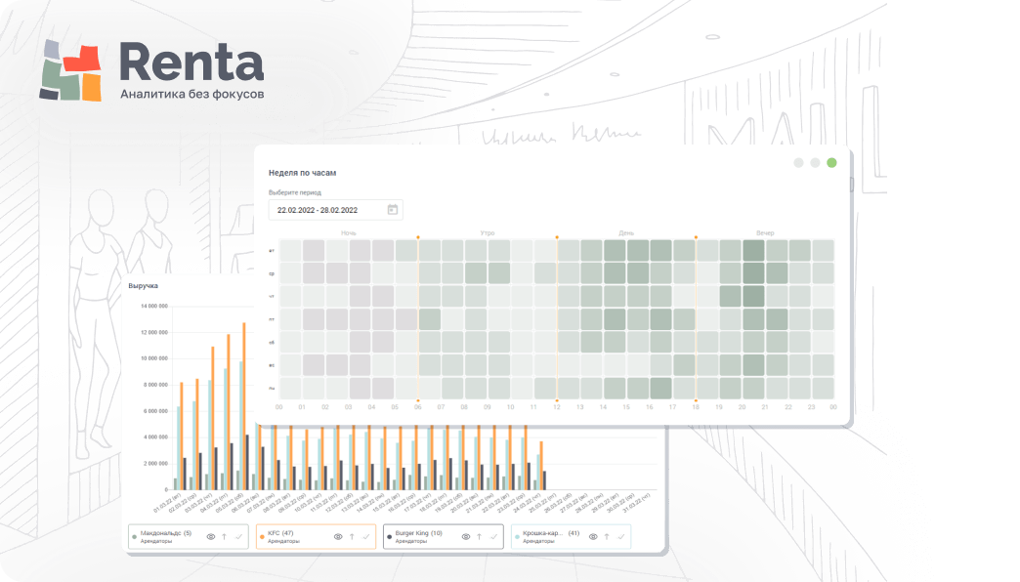Hide Burger King series via eye icon

click(466, 537)
